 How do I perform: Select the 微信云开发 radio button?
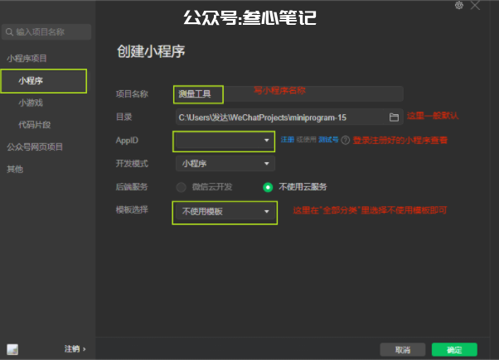181,187
